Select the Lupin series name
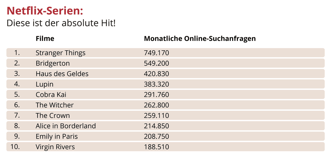 click(45, 84)
